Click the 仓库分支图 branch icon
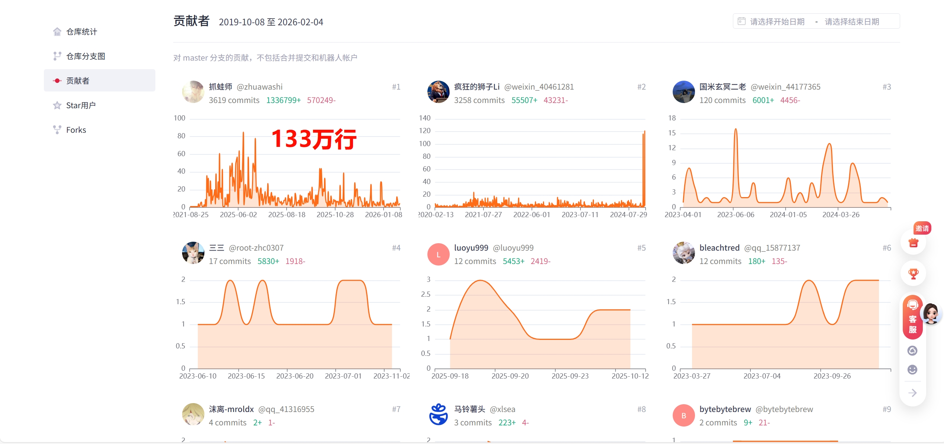 (57, 56)
